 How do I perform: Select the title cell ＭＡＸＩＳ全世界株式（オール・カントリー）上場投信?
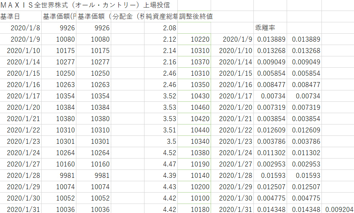click(x=85, y=5)
